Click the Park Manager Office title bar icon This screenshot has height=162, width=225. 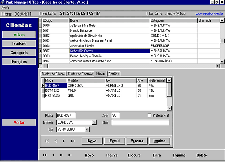(x=3, y=2)
